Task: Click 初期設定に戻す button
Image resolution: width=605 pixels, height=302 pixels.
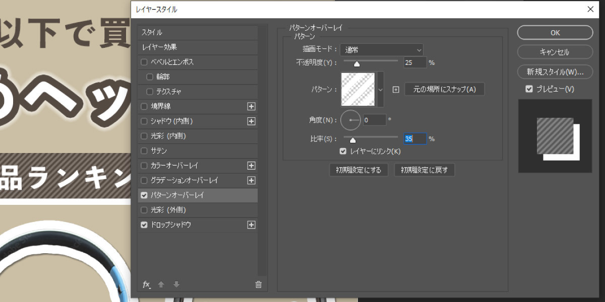Action: pyautogui.click(x=425, y=170)
